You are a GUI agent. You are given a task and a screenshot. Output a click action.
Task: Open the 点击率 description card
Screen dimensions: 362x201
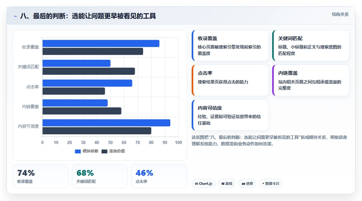[230, 80]
